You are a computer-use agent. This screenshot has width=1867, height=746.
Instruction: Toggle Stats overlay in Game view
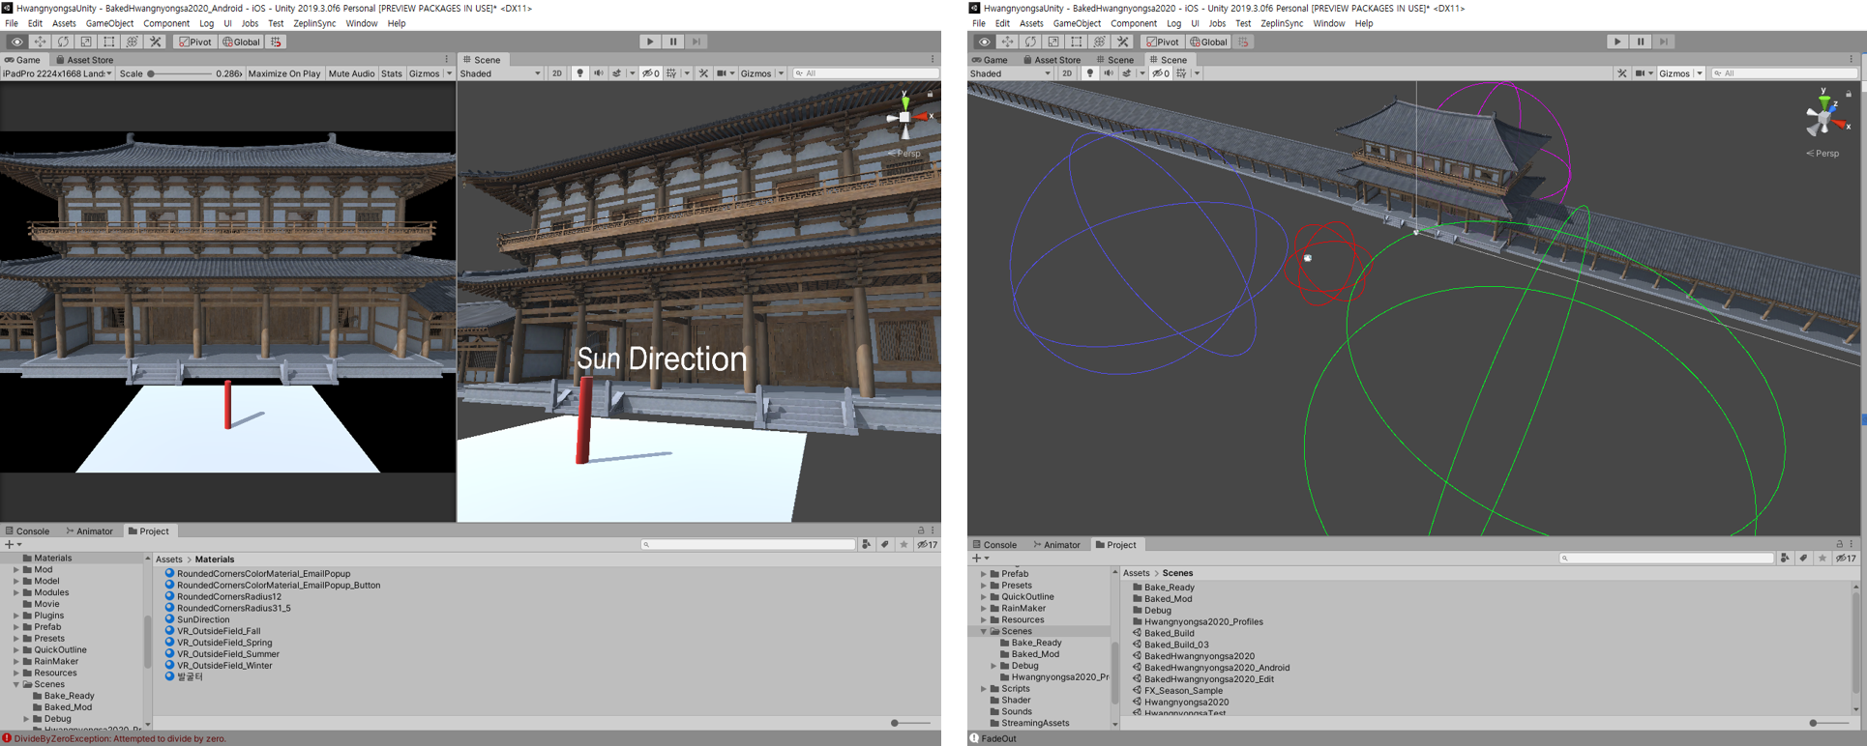[x=392, y=73]
